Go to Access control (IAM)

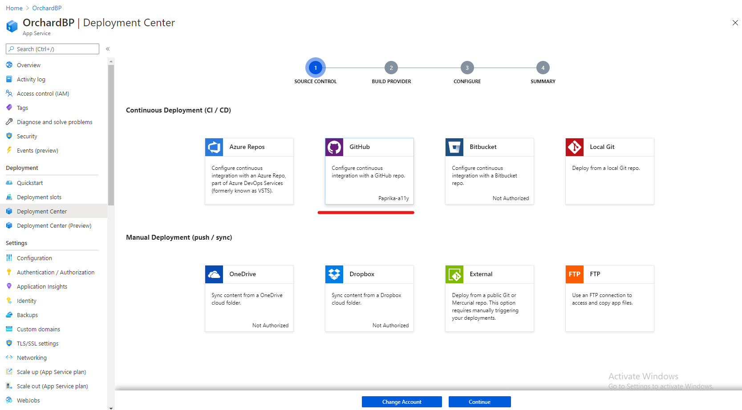pos(43,94)
